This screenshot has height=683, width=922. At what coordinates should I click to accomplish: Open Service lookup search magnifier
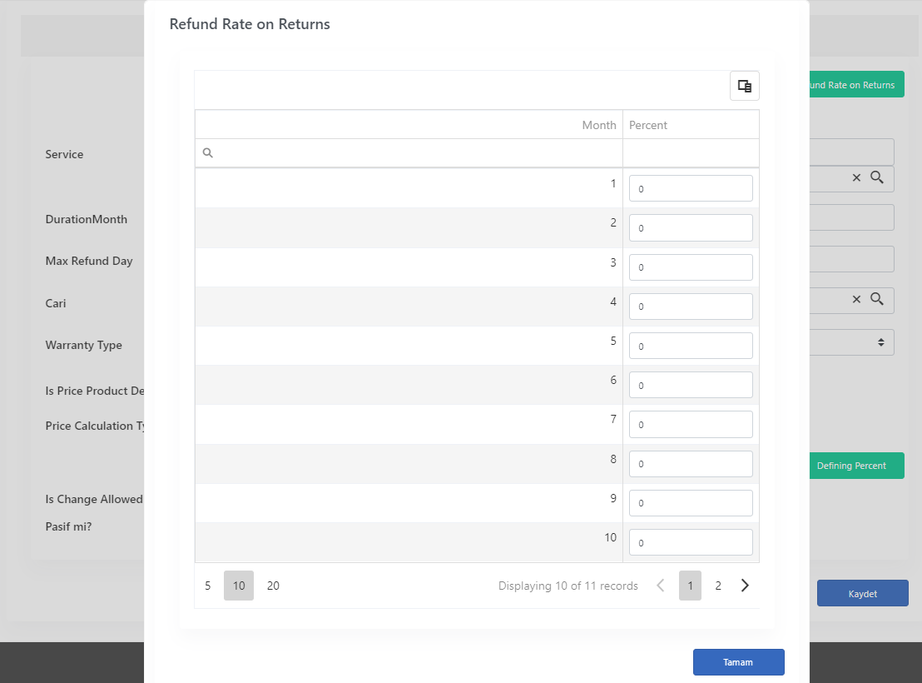877,177
